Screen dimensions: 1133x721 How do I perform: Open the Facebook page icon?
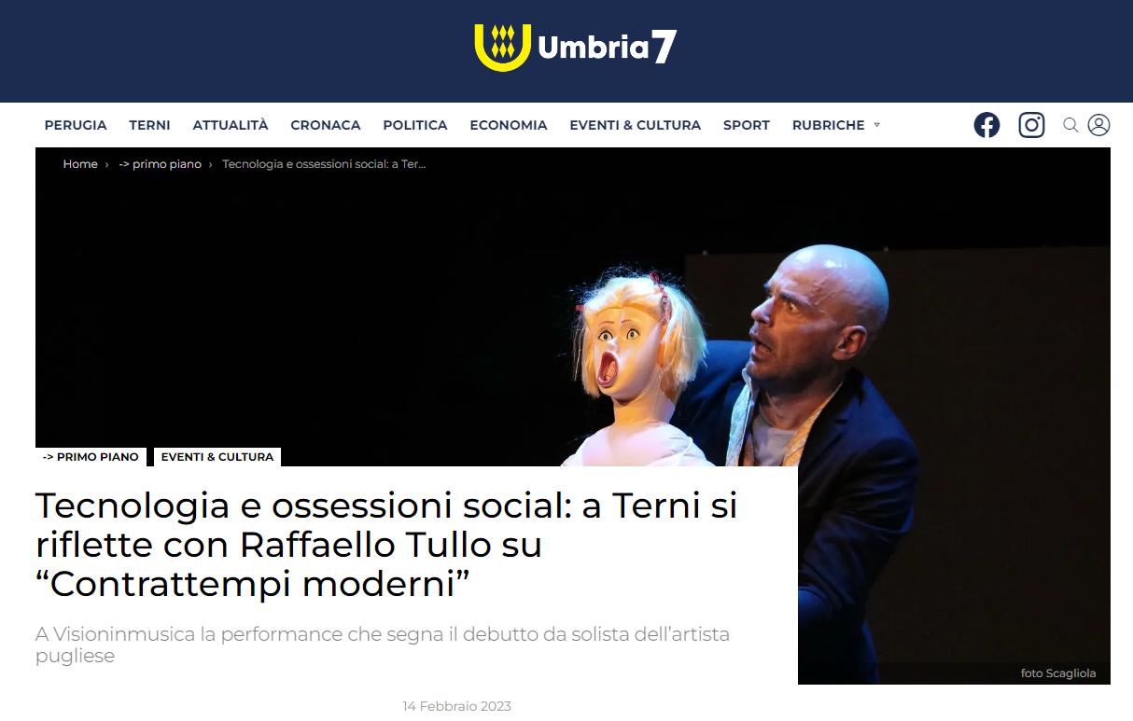click(x=986, y=125)
